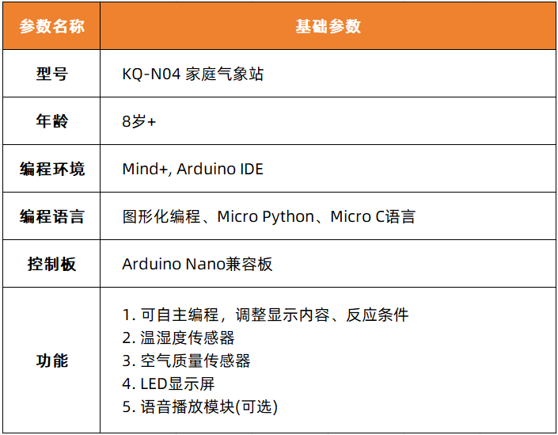The width and height of the screenshot is (558, 435).
Task: Click the Mind+, Arduino IDE text
Action: point(192,169)
